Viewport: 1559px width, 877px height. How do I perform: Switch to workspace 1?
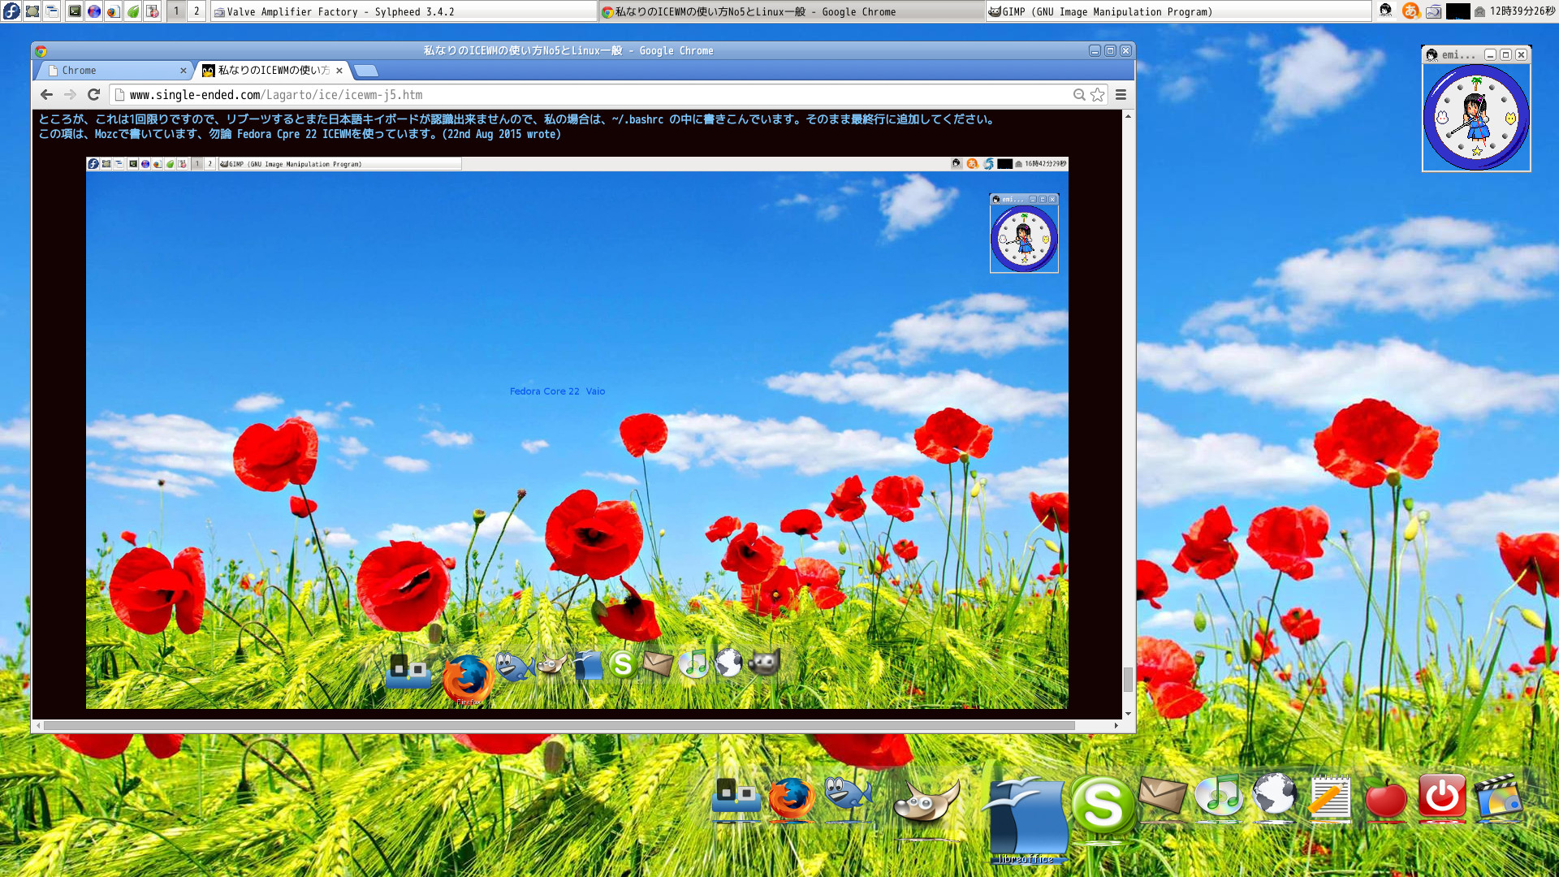click(x=176, y=11)
